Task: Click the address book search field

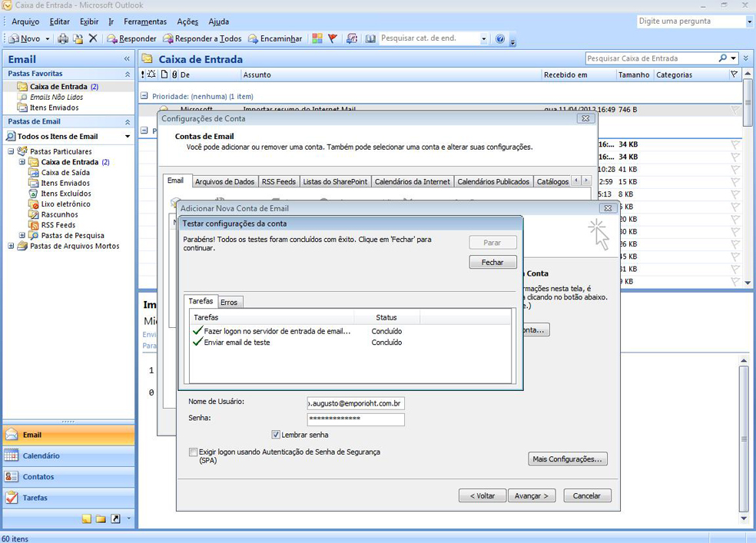Action: (429, 38)
